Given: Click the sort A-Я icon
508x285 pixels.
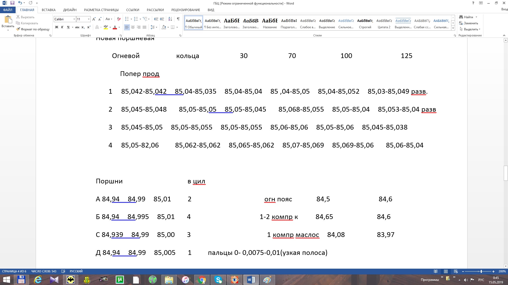Looking at the screenshot, I should (x=170, y=19).
